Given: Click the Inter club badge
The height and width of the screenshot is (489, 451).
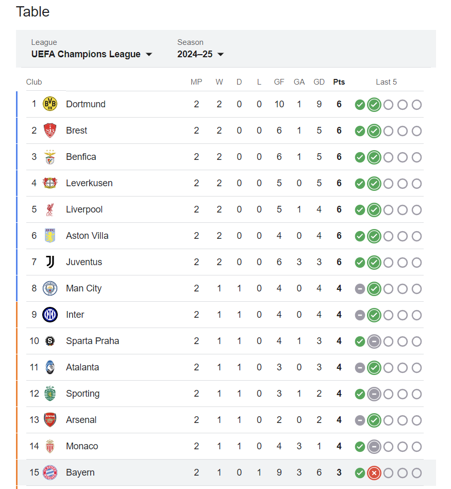Looking at the screenshot, I should coord(50,315).
